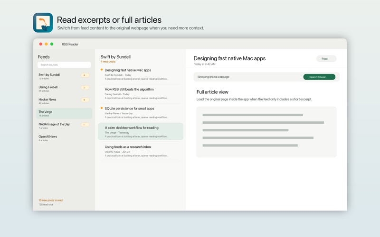Click the Open in Browser button
This screenshot has width=380, height=237.
point(319,77)
